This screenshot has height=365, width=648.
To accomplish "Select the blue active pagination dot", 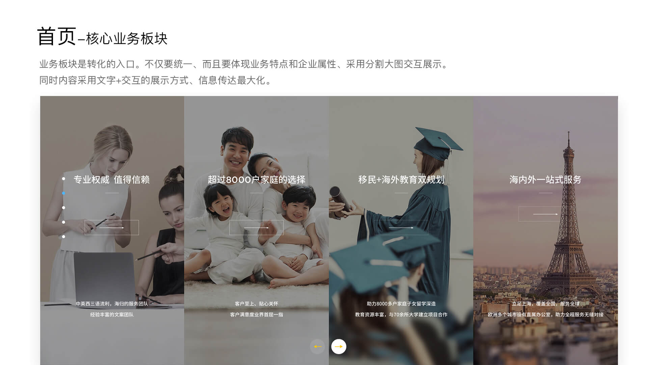I will coord(63,193).
